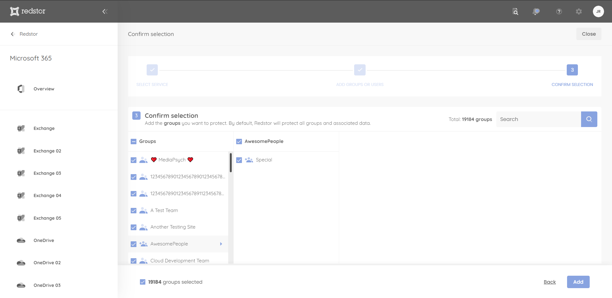Open Overview in the sidebar
612x298 pixels.
(x=44, y=89)
